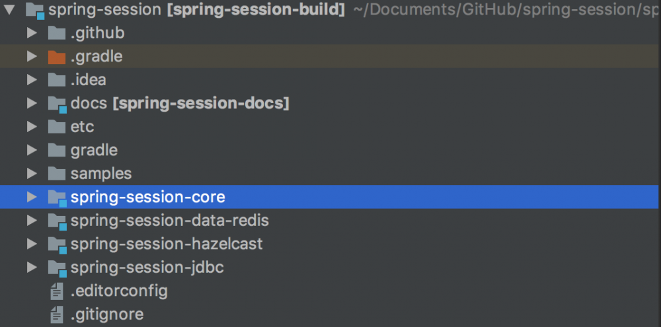661x327 pixels.
Task: Expand the .github folder arrow
Action: point(32,33)
